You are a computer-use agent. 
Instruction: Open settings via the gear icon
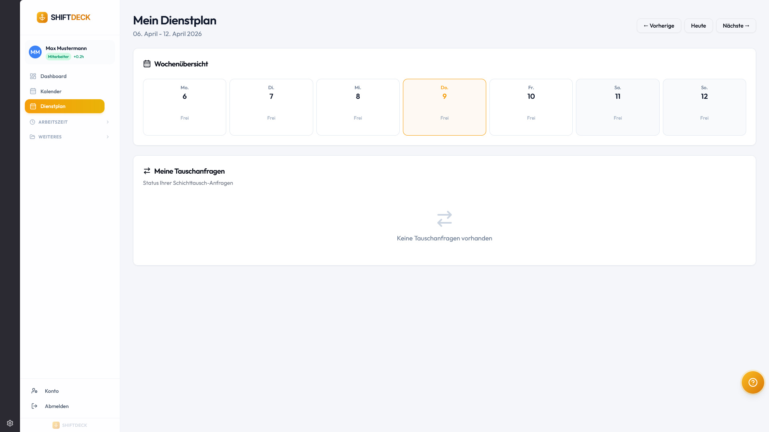pos(10,423)
